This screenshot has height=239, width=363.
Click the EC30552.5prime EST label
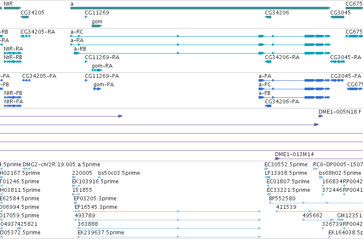point(286,165)
